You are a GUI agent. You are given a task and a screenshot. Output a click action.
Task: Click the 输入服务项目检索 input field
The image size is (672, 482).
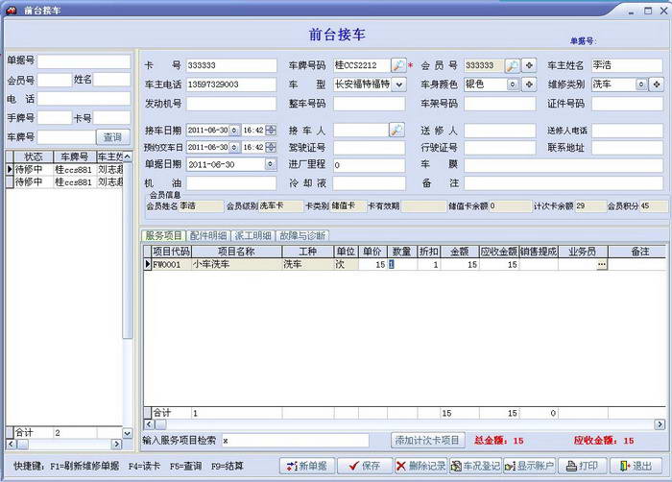click(x=294, y=441)
